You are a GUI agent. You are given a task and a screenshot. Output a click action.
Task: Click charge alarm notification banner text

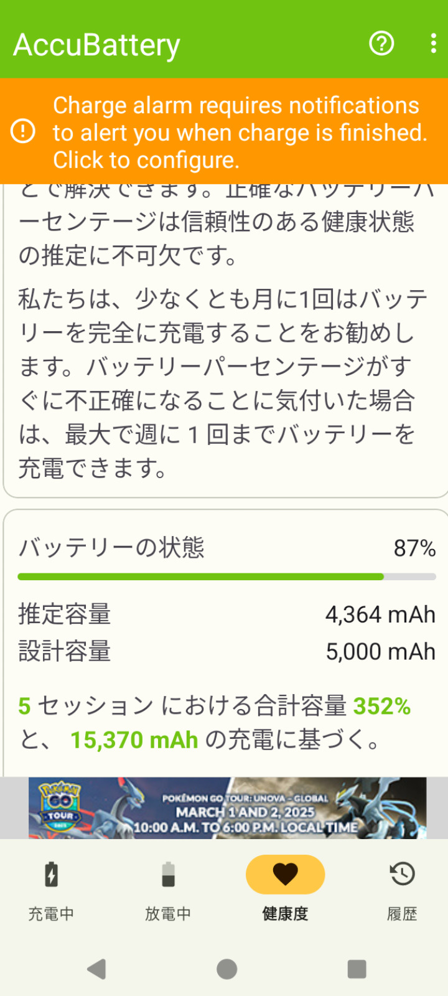pyautogui.click(x=240, y=132)
